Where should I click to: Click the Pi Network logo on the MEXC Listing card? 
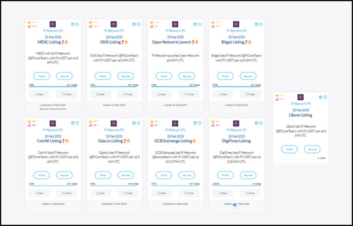tap(53, 24)
